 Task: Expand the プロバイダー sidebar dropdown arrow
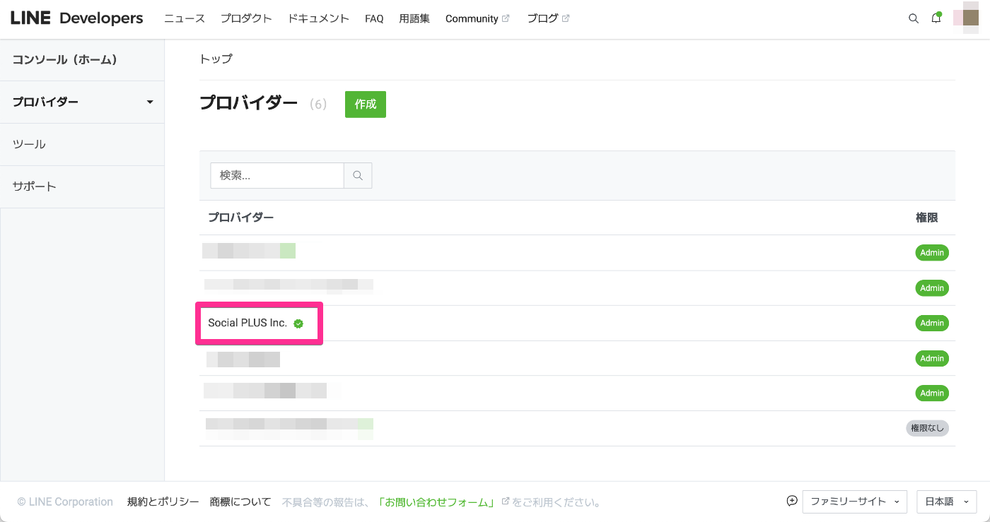point(150,102)
